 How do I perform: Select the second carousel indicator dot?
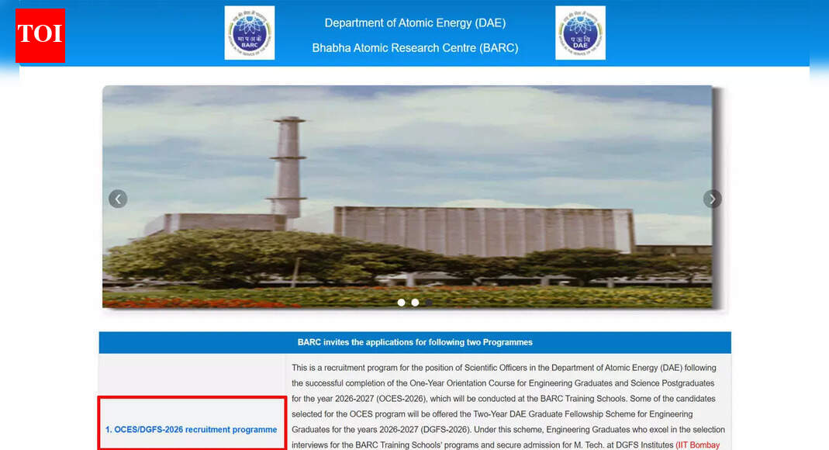(x=415, y=303)
